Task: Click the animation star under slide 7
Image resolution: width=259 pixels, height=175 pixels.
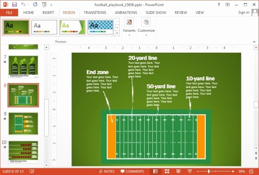Action: coord(5,62)
